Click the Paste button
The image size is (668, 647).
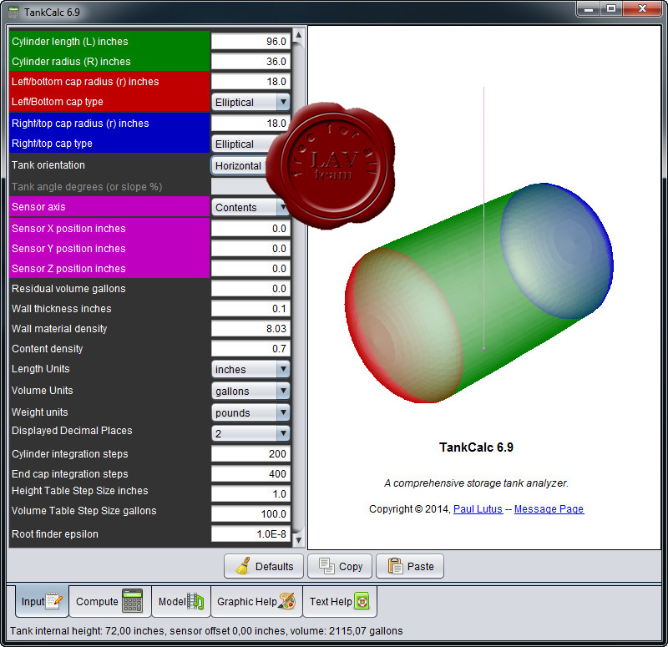coord(410,566)
